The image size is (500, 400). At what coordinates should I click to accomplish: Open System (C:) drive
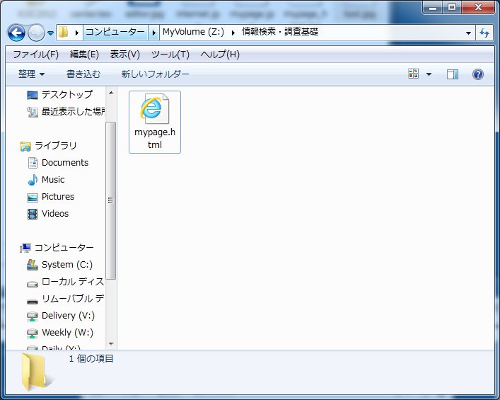coord(67,265)
